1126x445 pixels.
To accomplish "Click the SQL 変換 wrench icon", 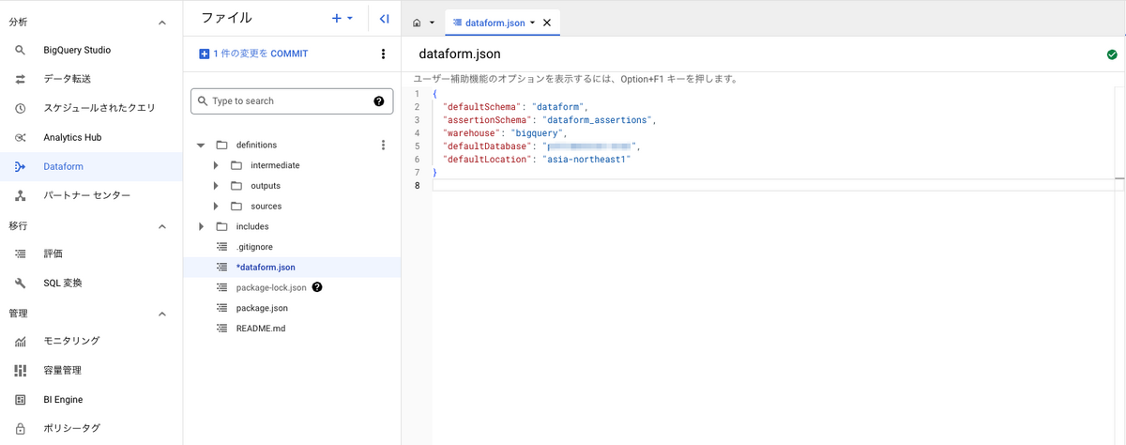I will pyautogui.click(x=21, y=283).
